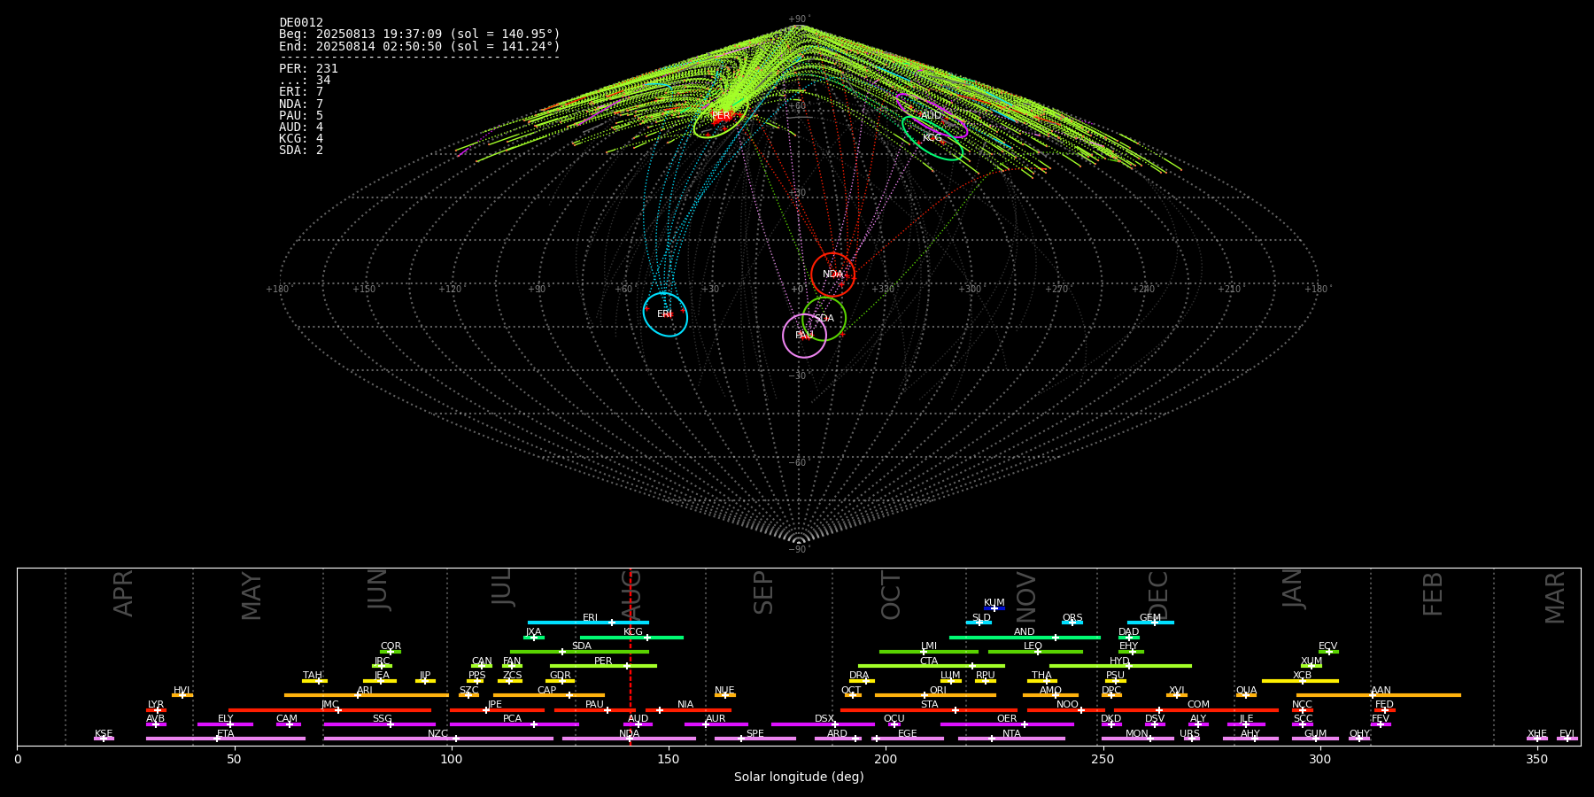Click the KSE marker in timeline

point(104,739)
